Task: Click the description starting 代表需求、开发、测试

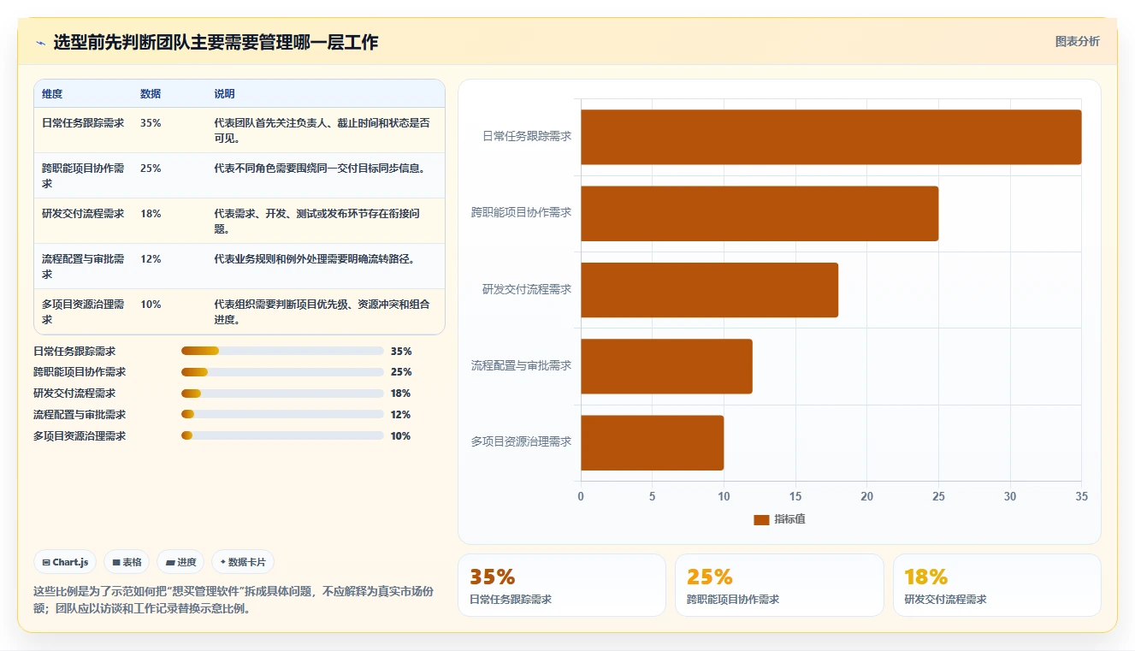Action: click(316, 222)
